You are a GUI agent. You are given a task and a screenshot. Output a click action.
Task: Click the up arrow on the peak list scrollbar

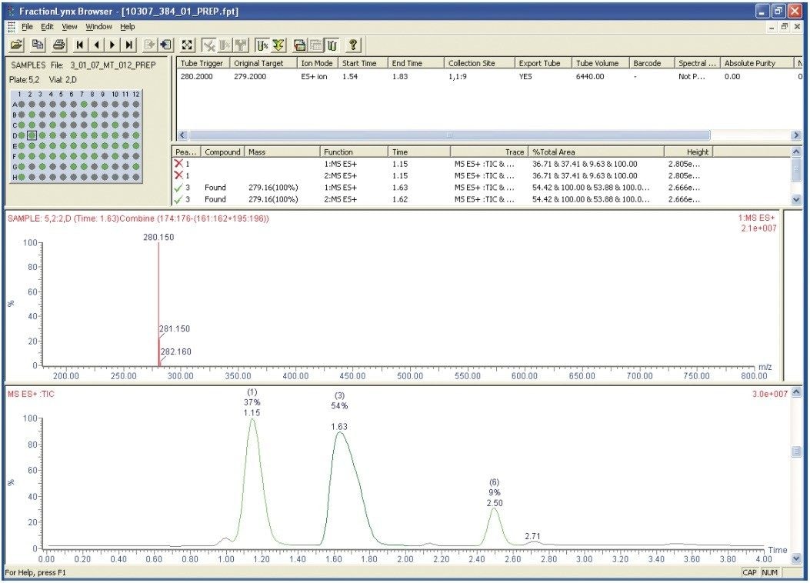coord(796,151)
